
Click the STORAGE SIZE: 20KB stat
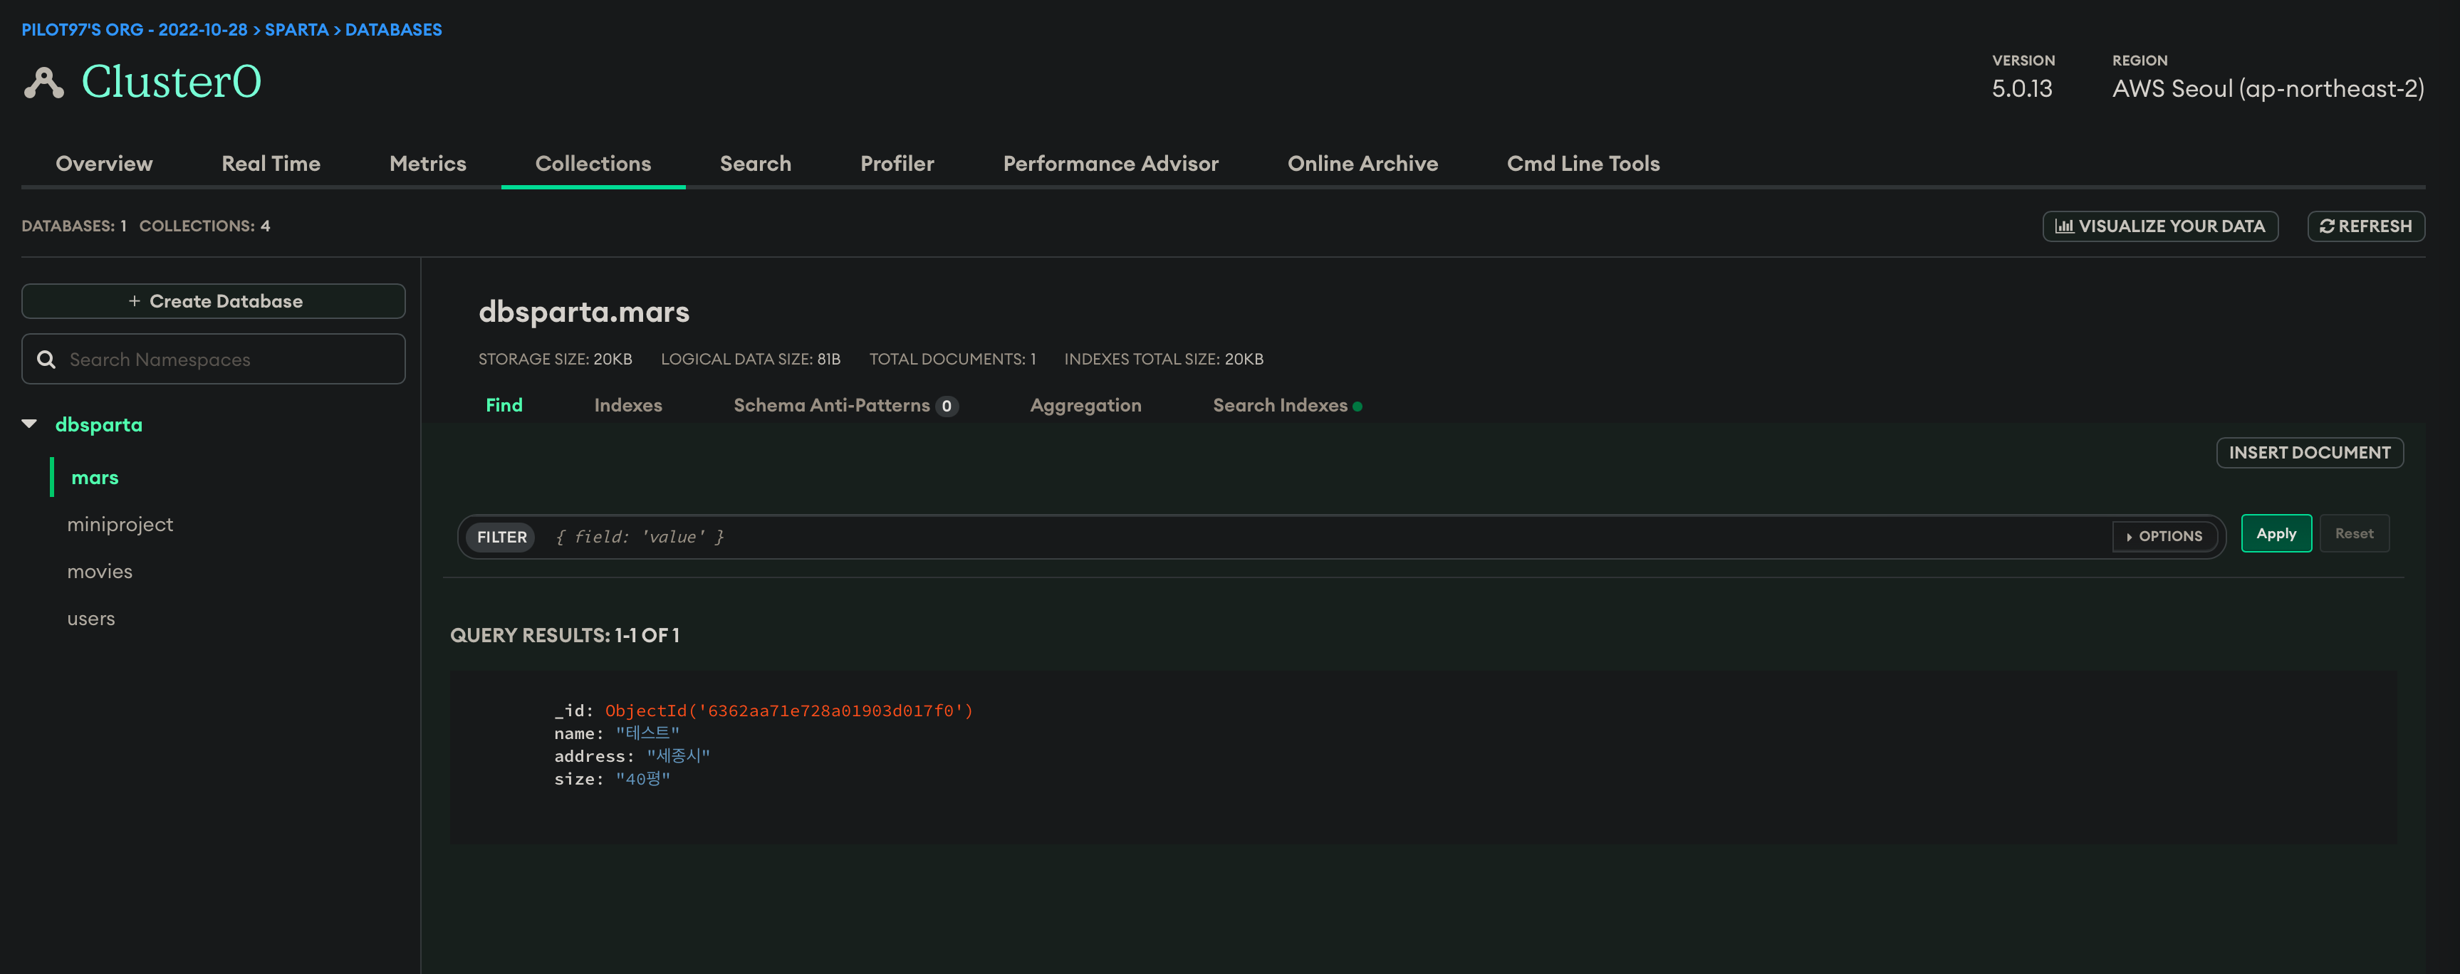[555, 359]
